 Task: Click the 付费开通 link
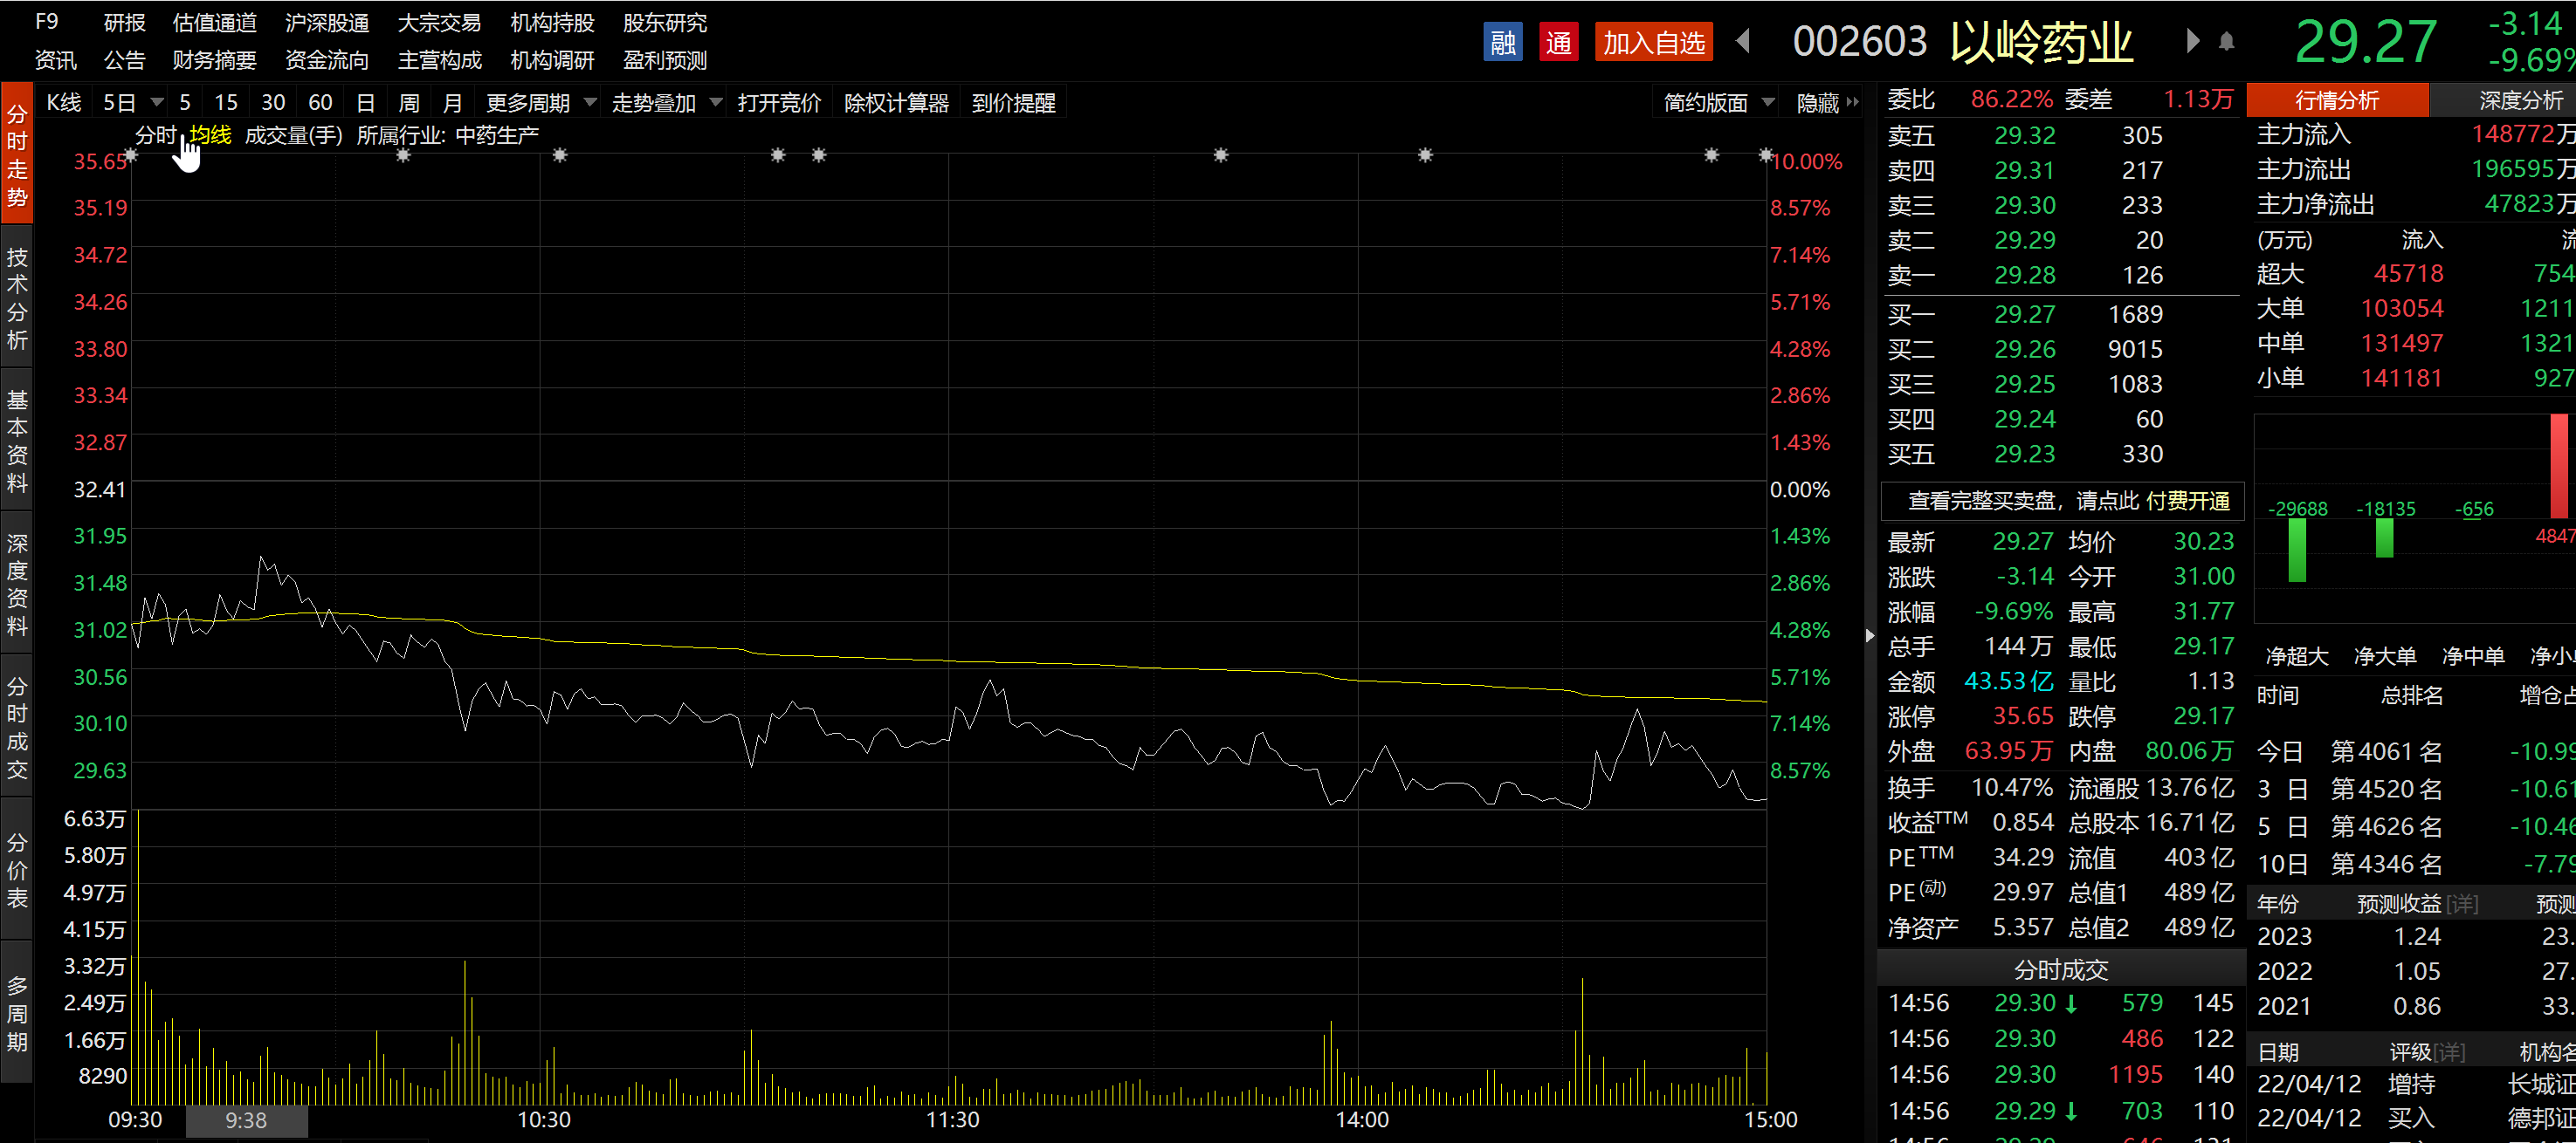pos(2187,501)
